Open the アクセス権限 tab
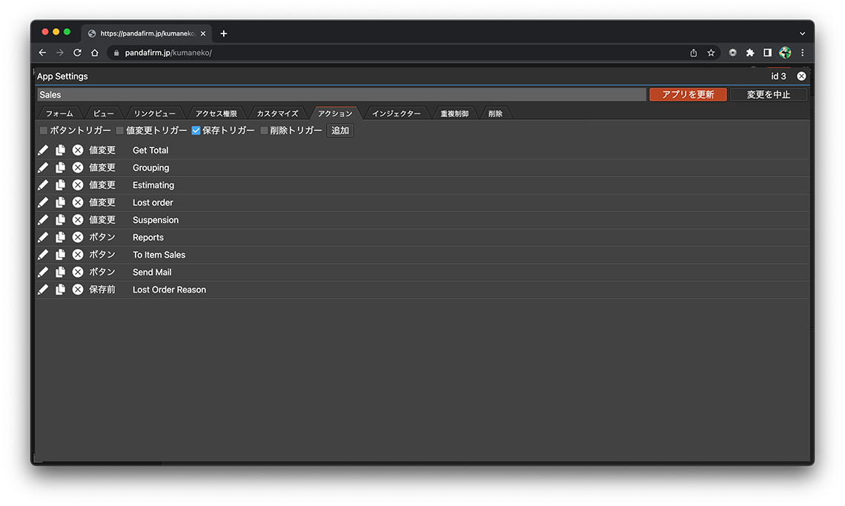The image size is (845, 506). pyautogui.click(x=216, y=113)
